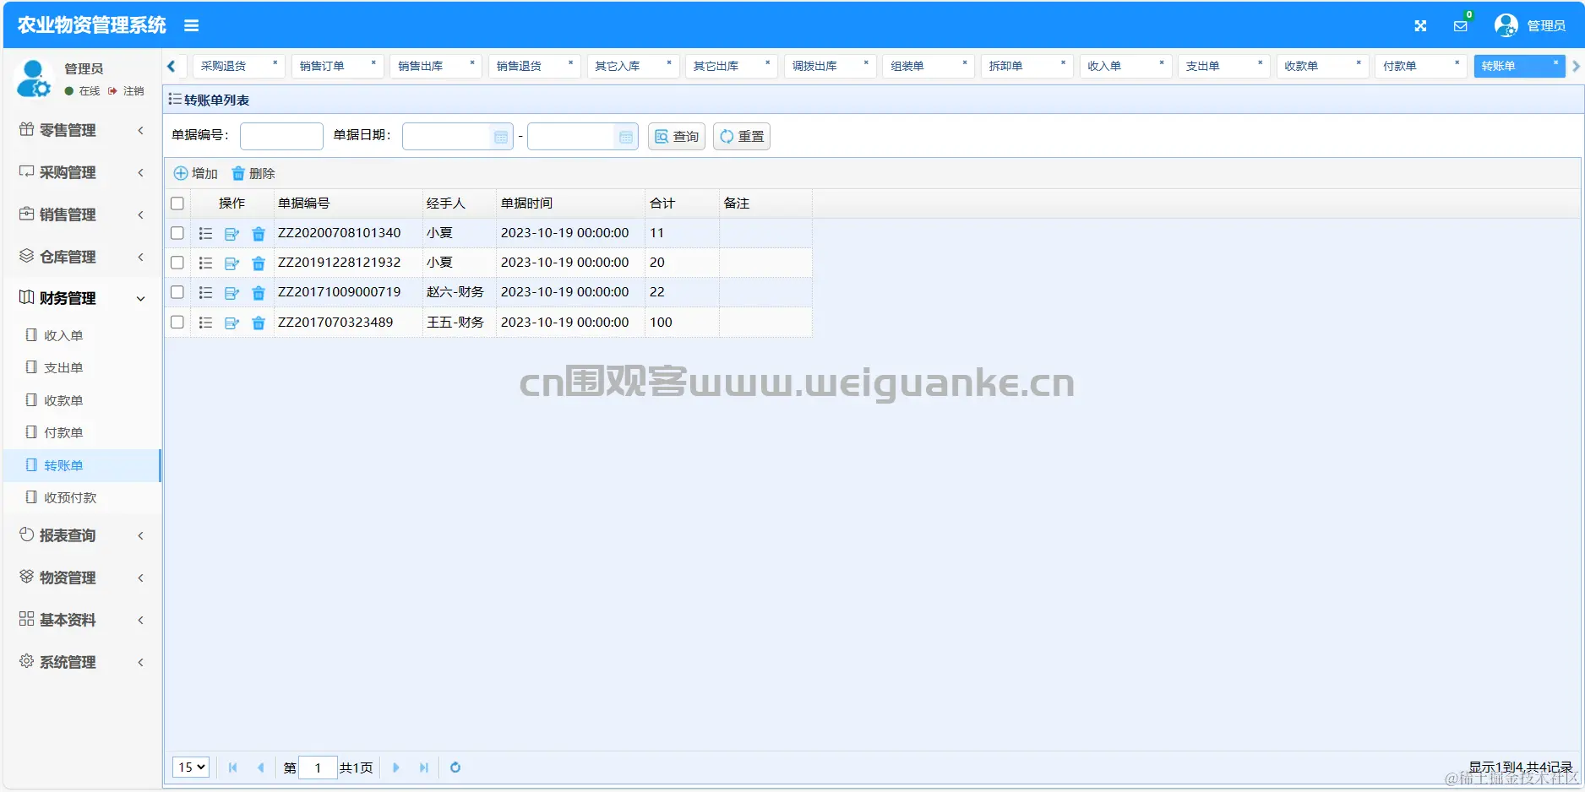Viewport: 1585px width, 792px height.
Task: Click 删除 delete toolbar button
Action: pos(253,173)
